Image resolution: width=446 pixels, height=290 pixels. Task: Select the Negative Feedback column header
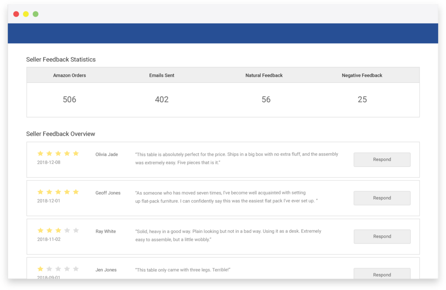click(362, 75)
